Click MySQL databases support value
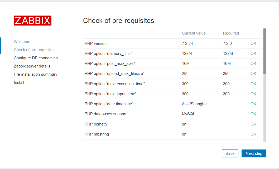The height and width of the screenshot is (169, 279). pyautogui.click(x=188, y=114)
